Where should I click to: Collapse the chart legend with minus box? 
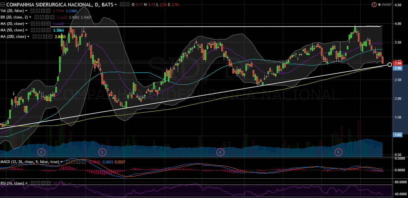point(3,5)
